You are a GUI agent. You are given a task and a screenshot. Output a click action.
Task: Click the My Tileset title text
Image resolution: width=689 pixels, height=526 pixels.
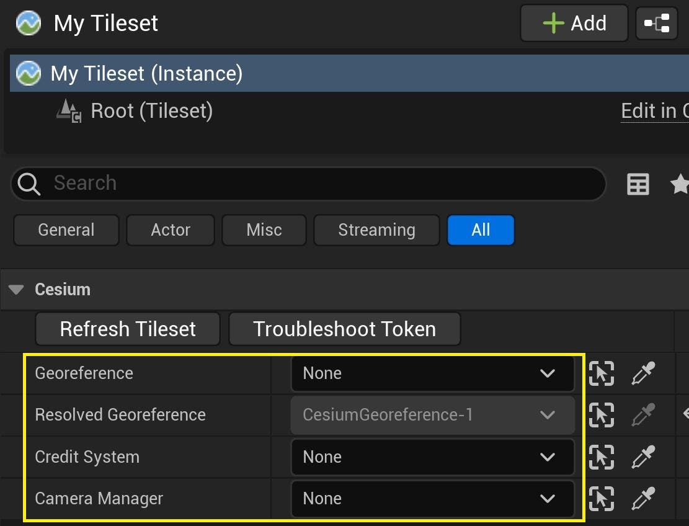pos(106,24)
